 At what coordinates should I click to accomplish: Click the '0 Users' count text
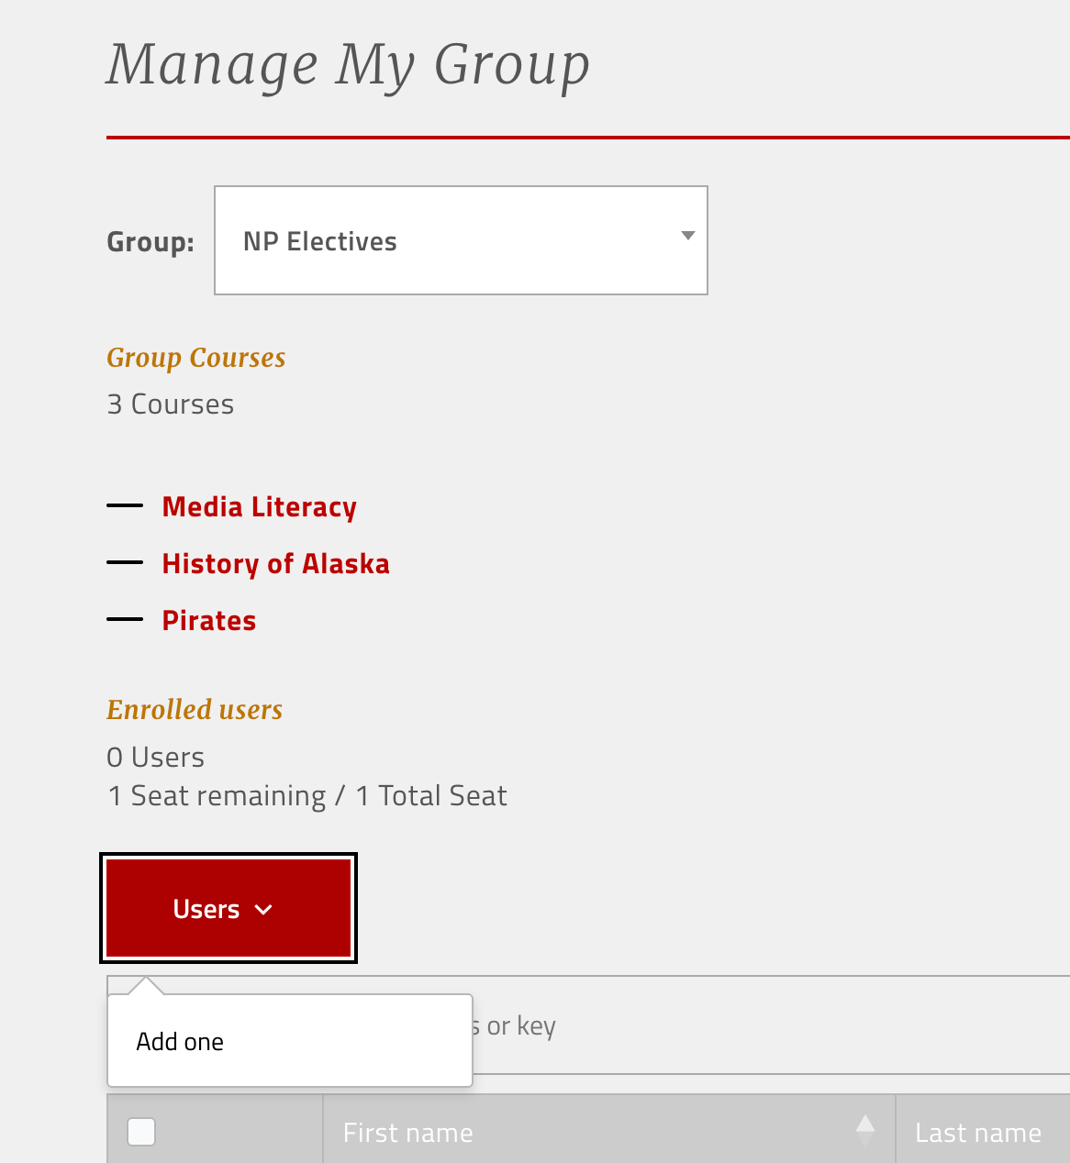[155, 758]
